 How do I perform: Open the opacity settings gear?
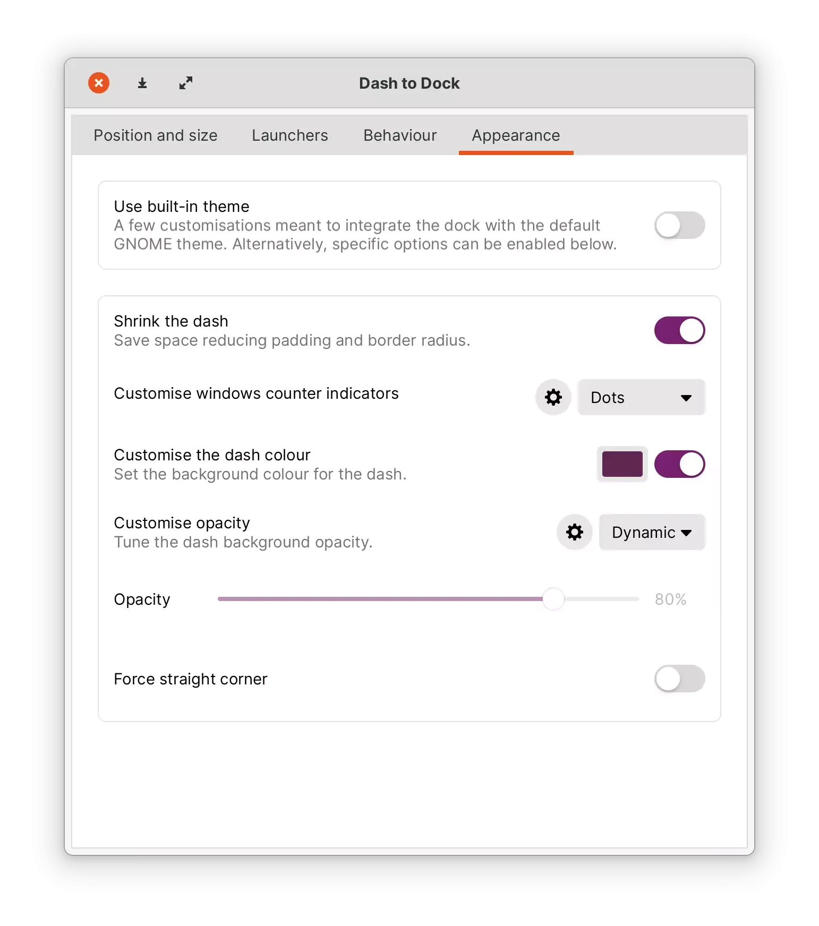tap(574, 532)
